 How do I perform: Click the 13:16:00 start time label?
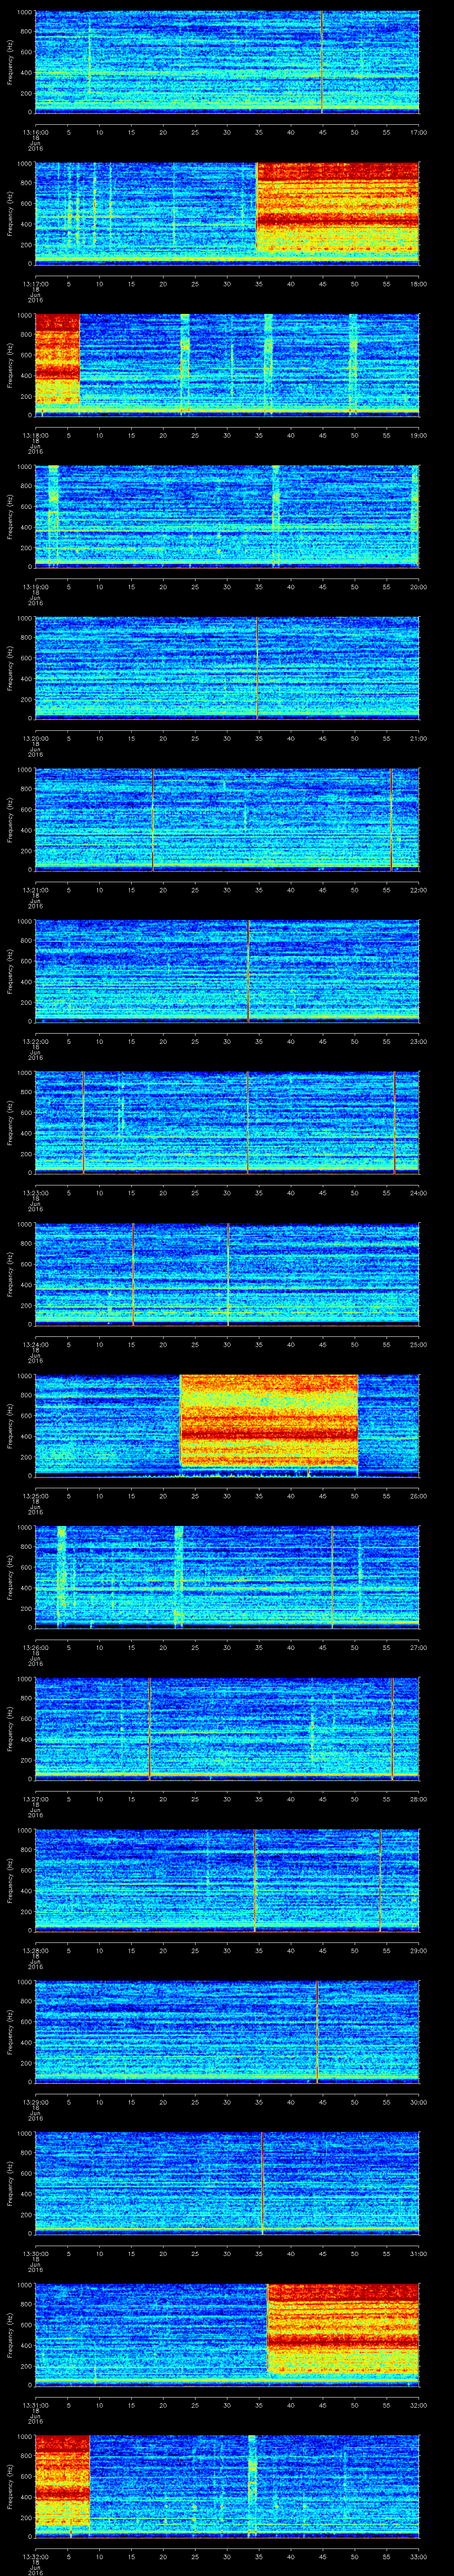coord(36,132)
